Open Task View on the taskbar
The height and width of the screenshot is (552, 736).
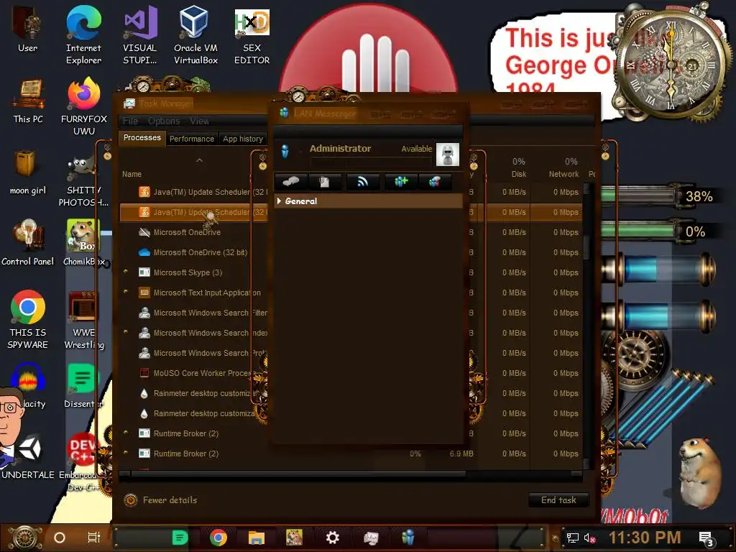click(94, 538)
